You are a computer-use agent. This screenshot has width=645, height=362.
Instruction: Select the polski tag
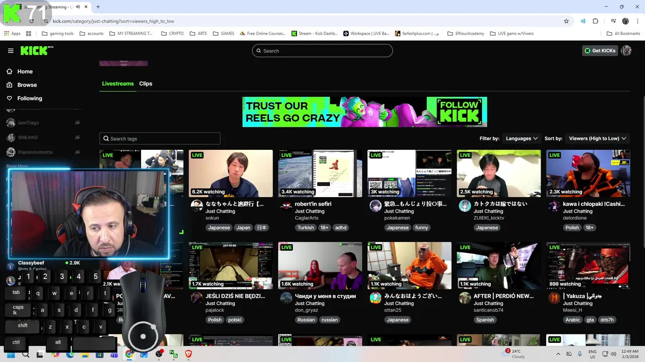coord(234,320)
